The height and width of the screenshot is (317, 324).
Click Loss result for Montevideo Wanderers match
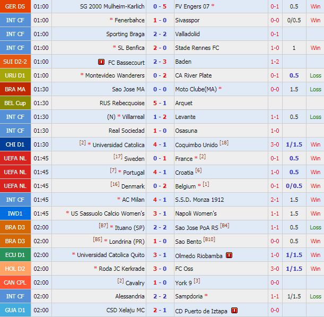(x=315, y=75)
